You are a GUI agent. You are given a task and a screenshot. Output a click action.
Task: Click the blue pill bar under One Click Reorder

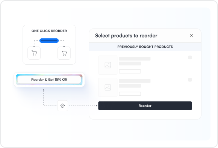[x=49, y=41]
